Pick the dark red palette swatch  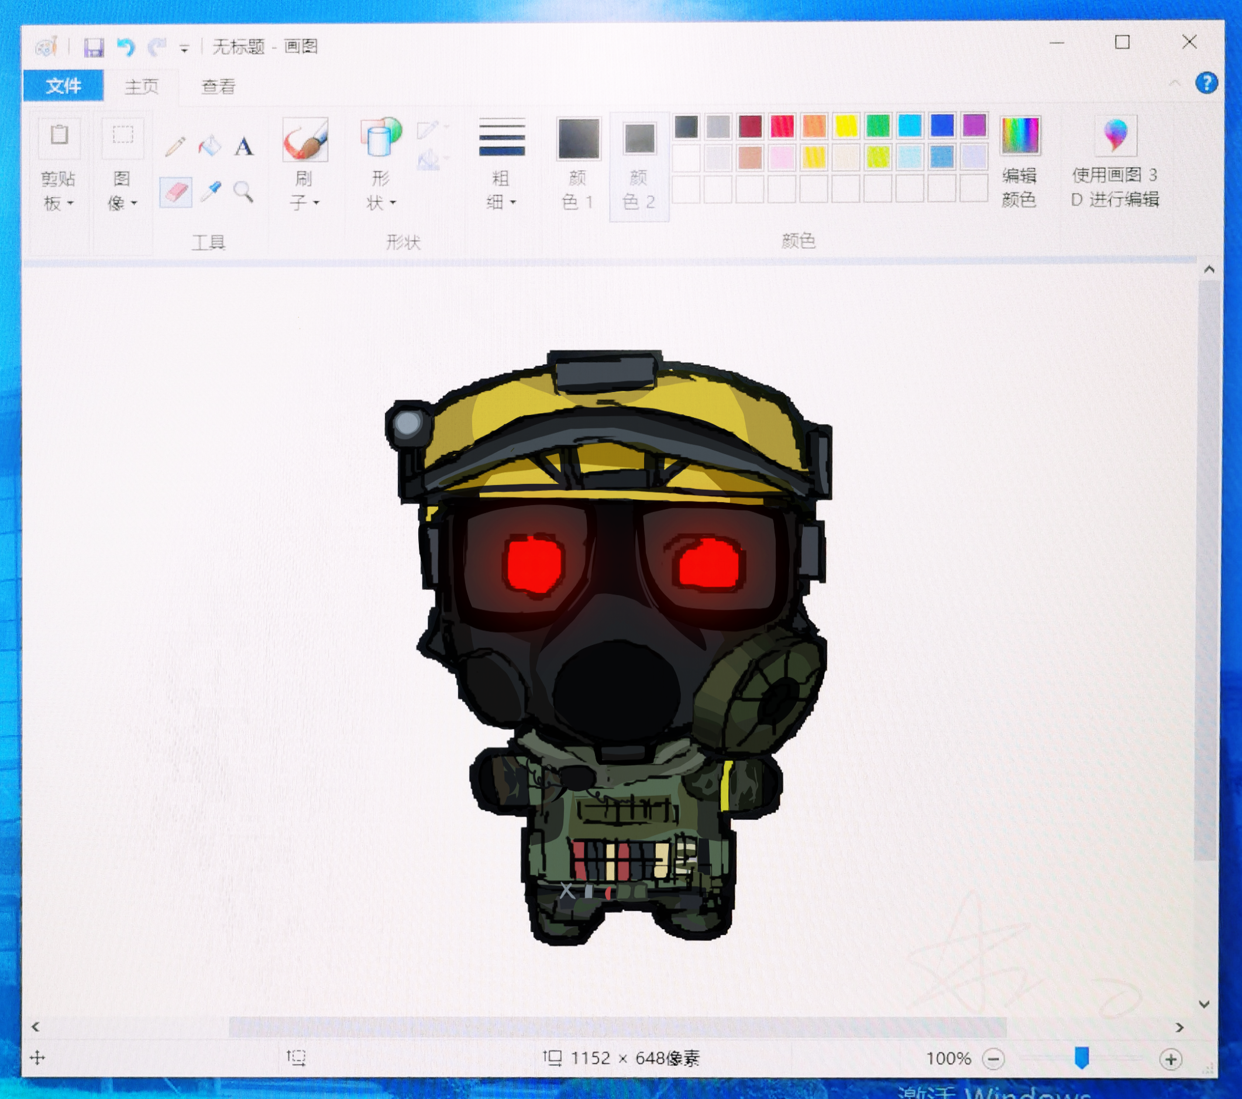(x=751, y=126)
